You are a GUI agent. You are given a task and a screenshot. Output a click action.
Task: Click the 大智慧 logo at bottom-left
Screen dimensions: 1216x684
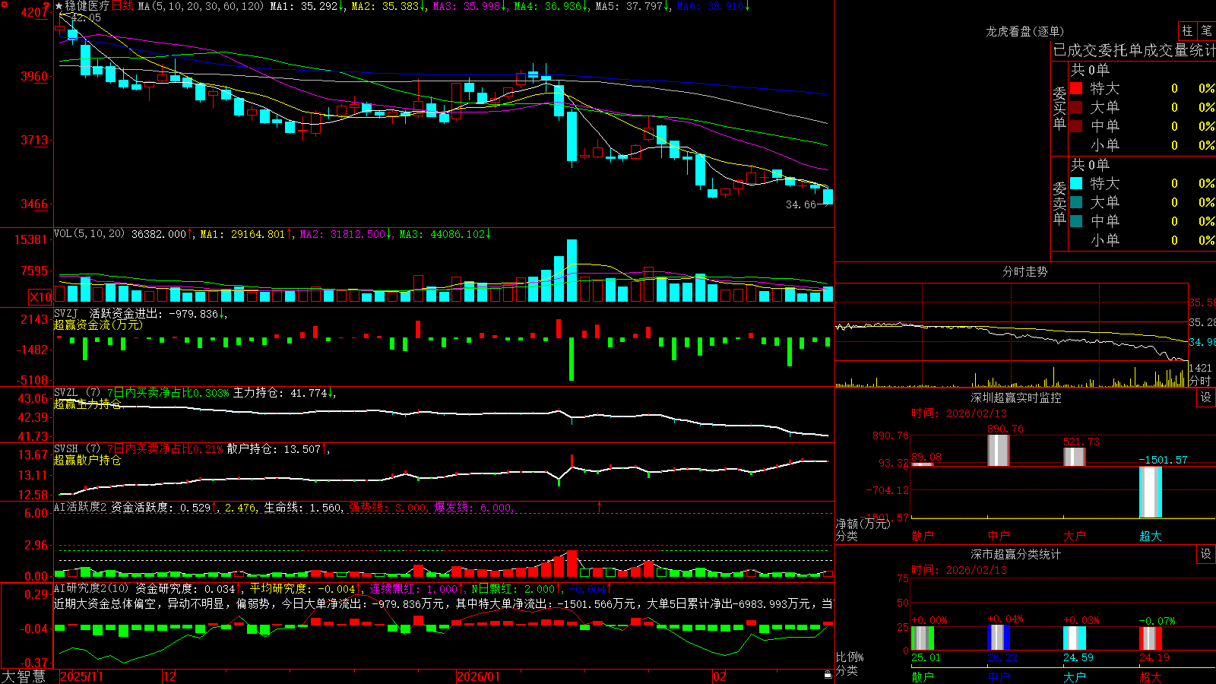pyautogui.click(x=23, y=676)
